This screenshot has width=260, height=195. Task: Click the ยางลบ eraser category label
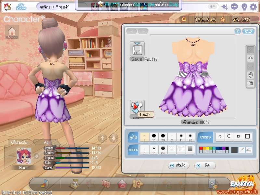click(x=205, y=137)
